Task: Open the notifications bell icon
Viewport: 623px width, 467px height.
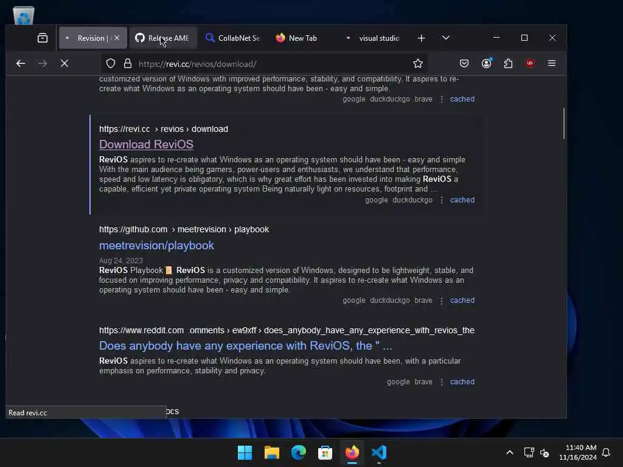Action: click(x=606, y=452)
